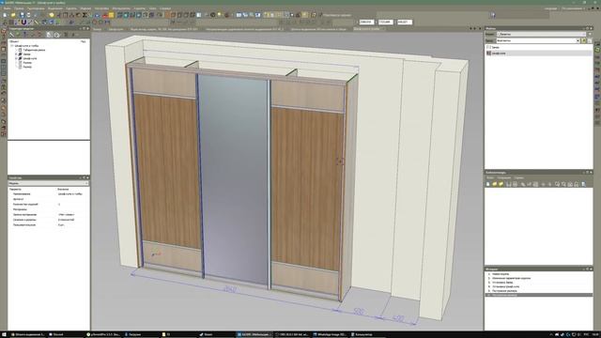Select Шкаф купе entry in Модели list
The height and width of the screenshot is (338, 601).
pyautogui.click(x=538, y=54)
